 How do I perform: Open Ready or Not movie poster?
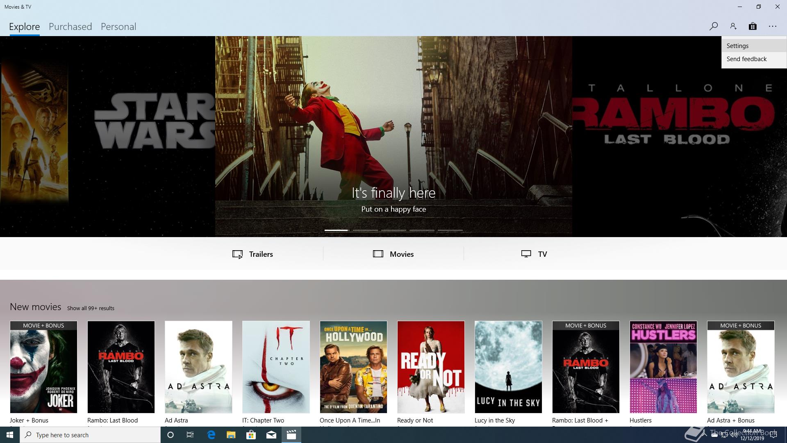pos(431,367)
